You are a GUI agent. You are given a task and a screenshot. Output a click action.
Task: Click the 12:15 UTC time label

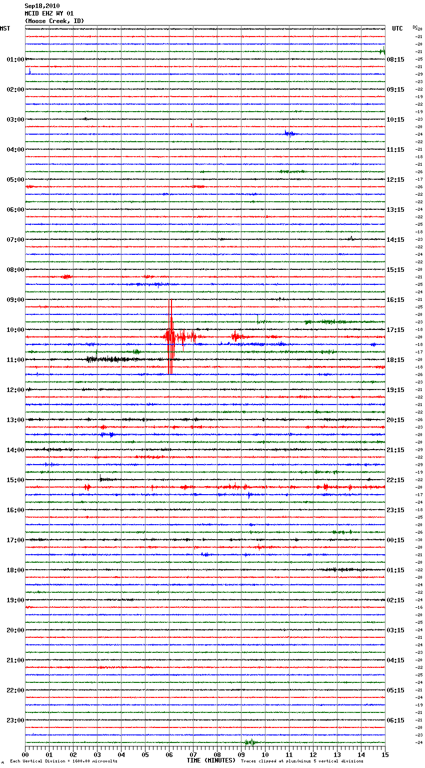[x=395, y=180]
